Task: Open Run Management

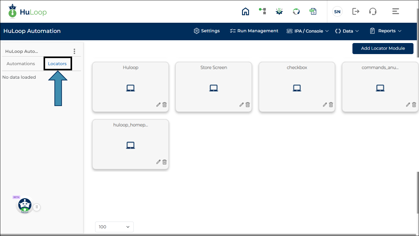Action: (254, 31)
